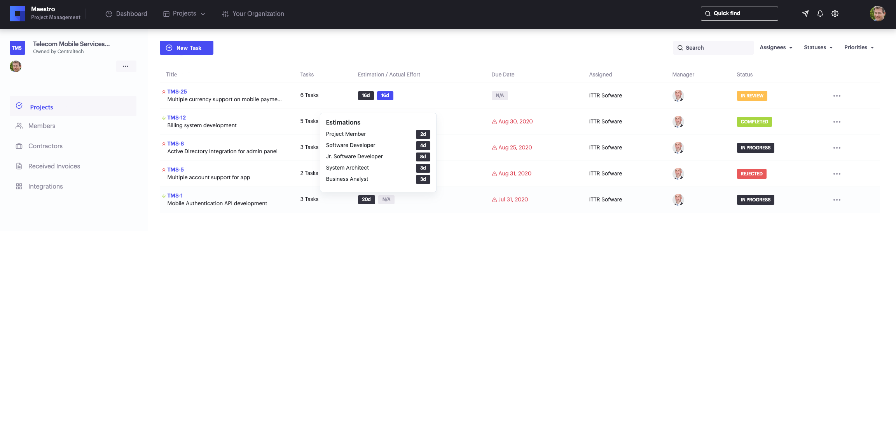
Task: Open the Priorities filter dropdown
Action: coord(859,47)
